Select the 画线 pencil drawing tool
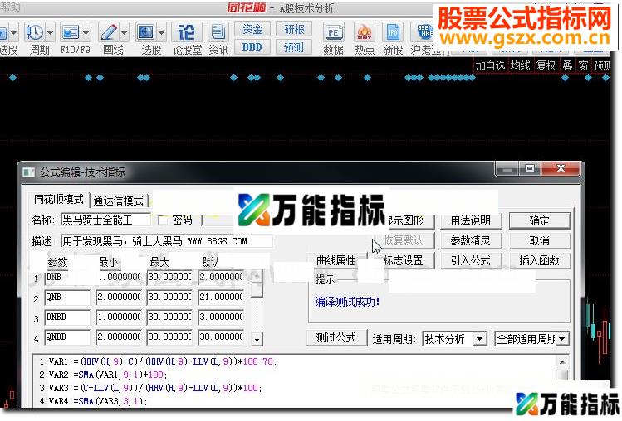Image resolution: width=622 pixels, height=421 pixels. (109, 32)
